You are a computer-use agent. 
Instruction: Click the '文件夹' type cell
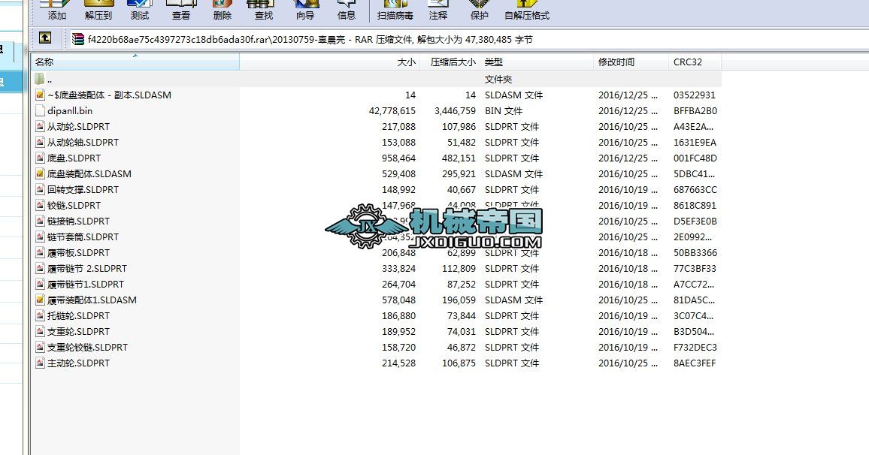pyautogui.click(x=498, y=79)
